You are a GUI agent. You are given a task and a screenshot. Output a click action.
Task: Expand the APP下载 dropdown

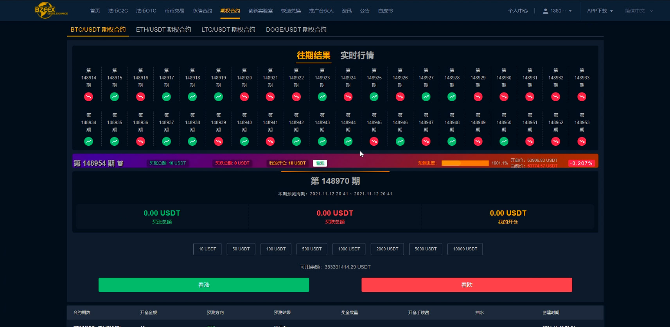pos(600,11)
